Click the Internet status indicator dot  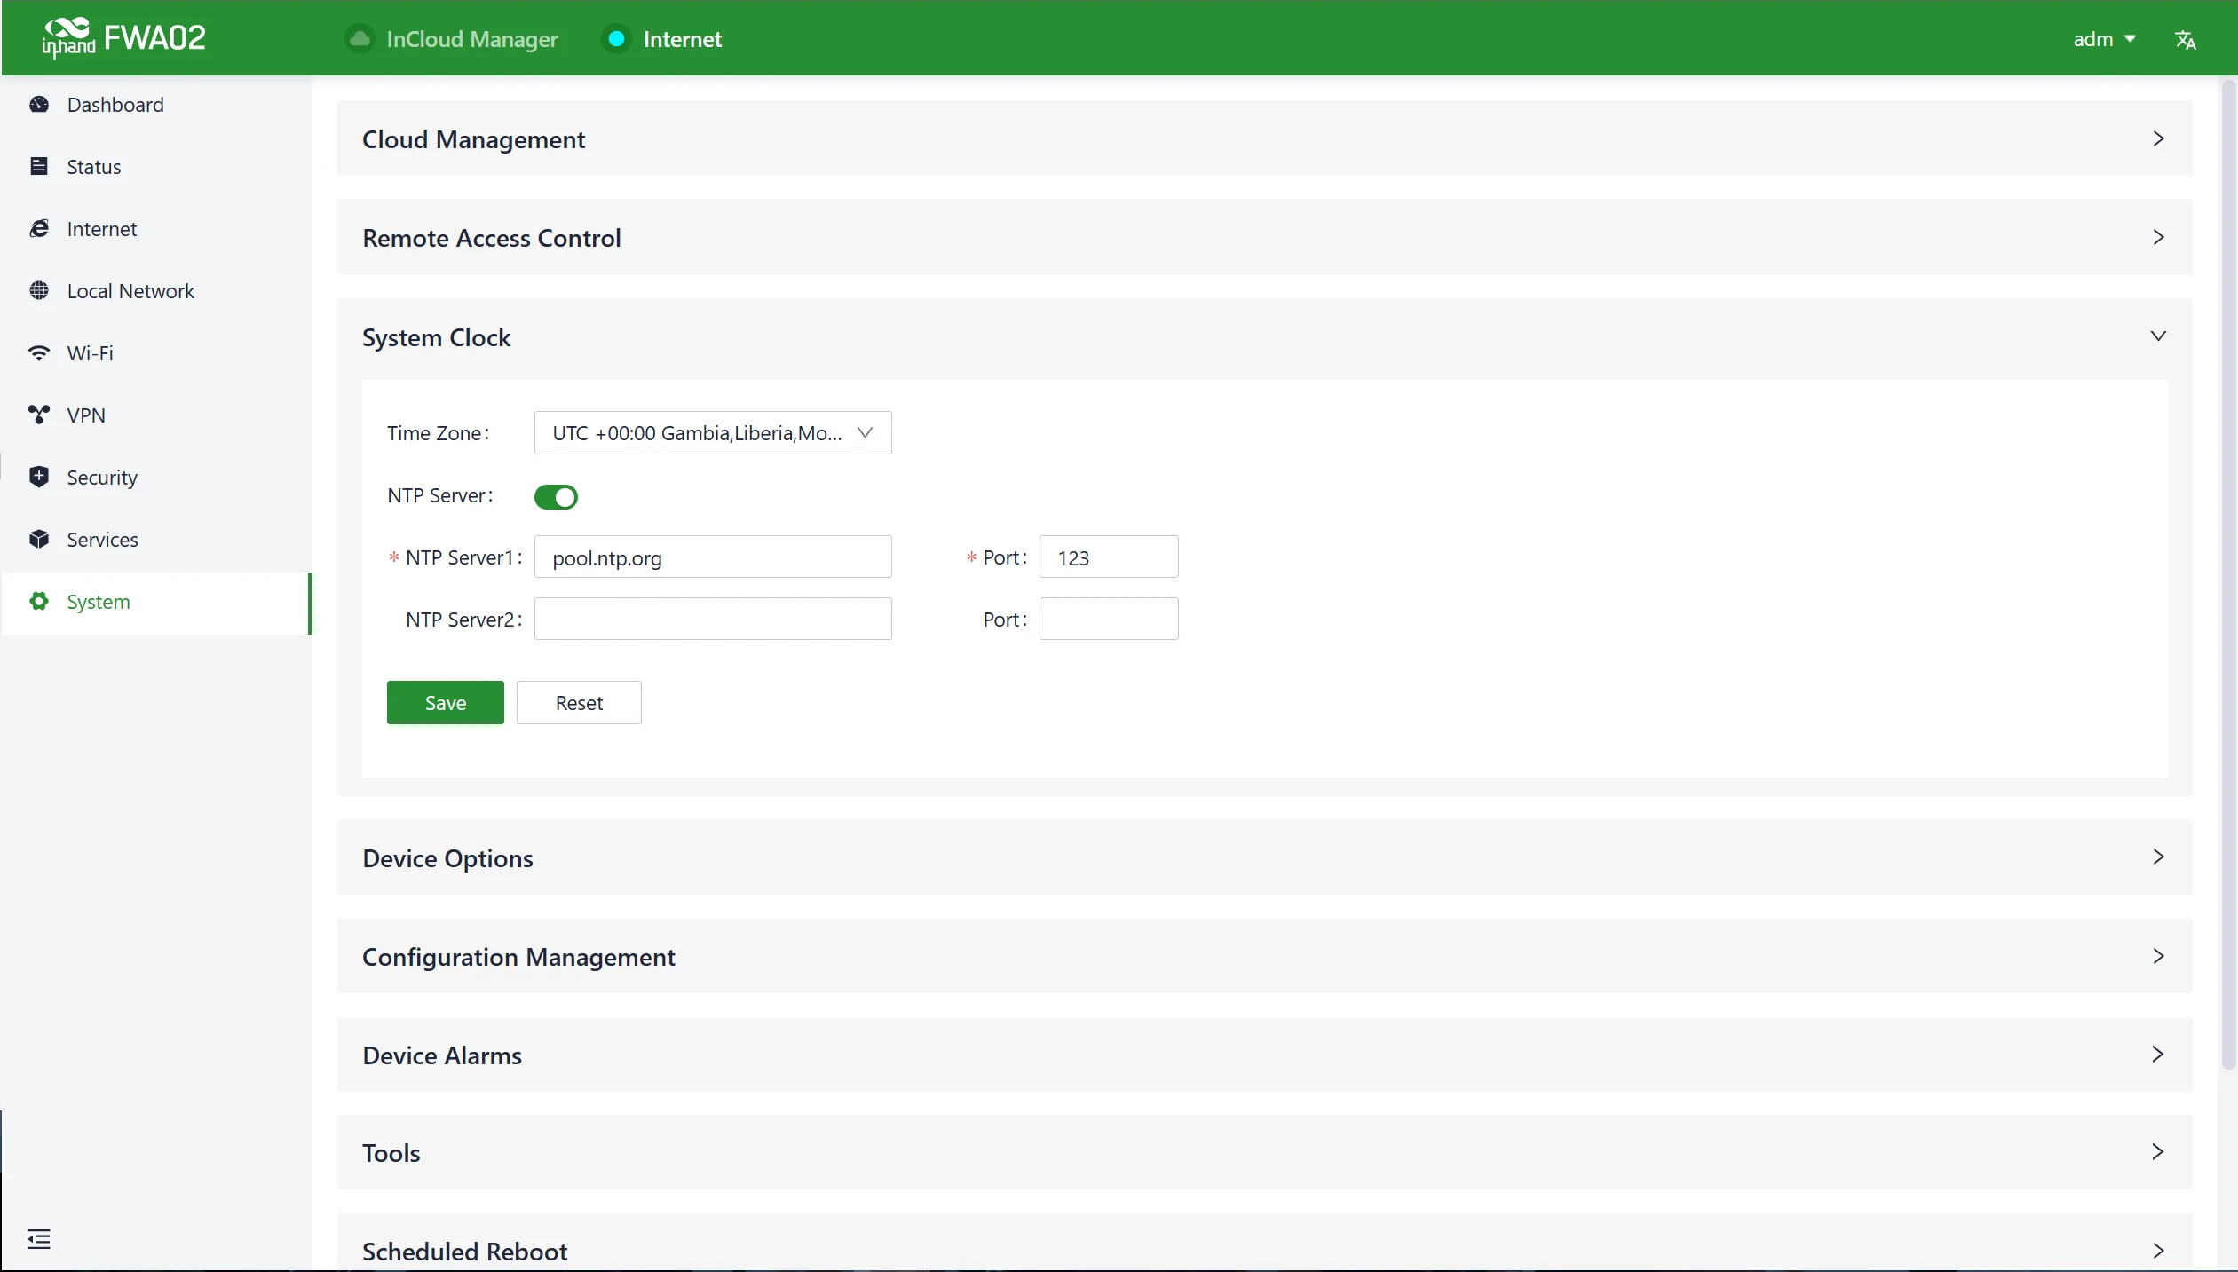click(616, 39)
